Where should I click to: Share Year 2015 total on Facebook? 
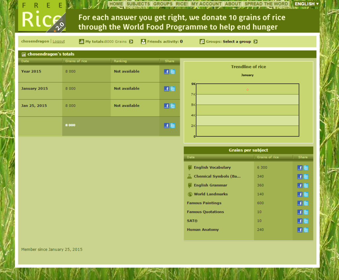pos(167,72)
